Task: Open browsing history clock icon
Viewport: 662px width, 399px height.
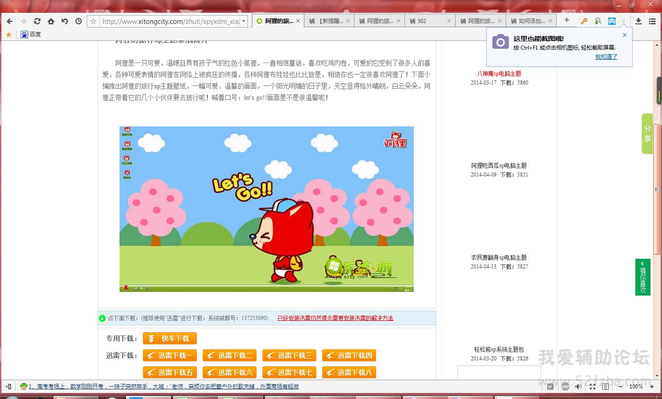Action: pyautogui.click(x=79, y=21)
